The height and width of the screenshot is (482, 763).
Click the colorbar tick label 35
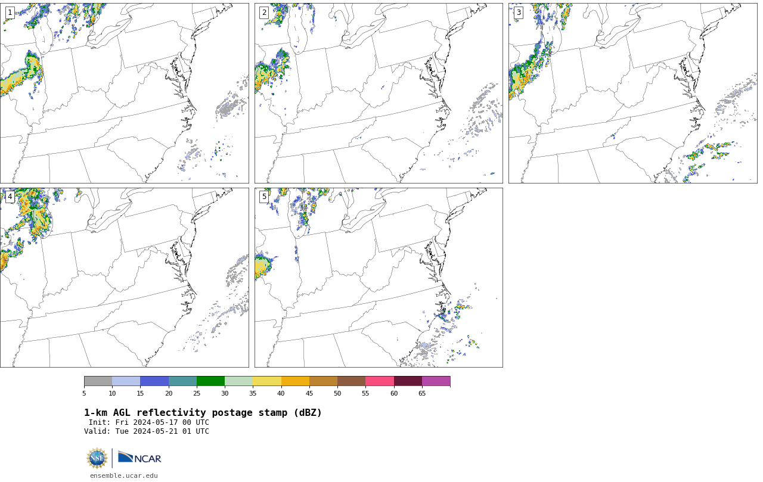pyautogui.click(x=253, y=393)
